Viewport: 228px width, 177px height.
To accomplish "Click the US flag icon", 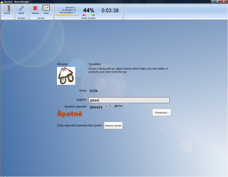I will click(111, 106).
